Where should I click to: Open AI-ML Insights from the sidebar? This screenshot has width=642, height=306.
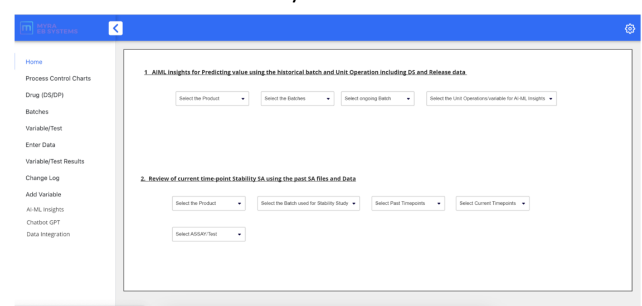(45, 210)
